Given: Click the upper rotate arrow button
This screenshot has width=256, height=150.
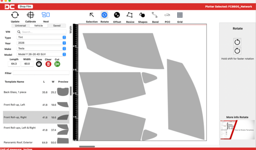Looking at the screenshot, I should (237, 42).
